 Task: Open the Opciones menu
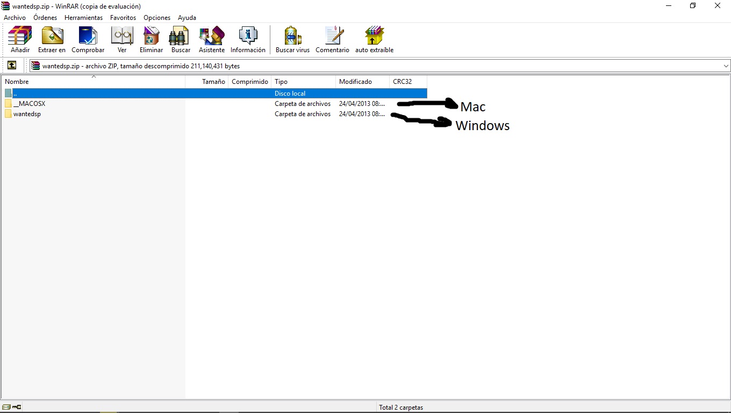(157, 18)
